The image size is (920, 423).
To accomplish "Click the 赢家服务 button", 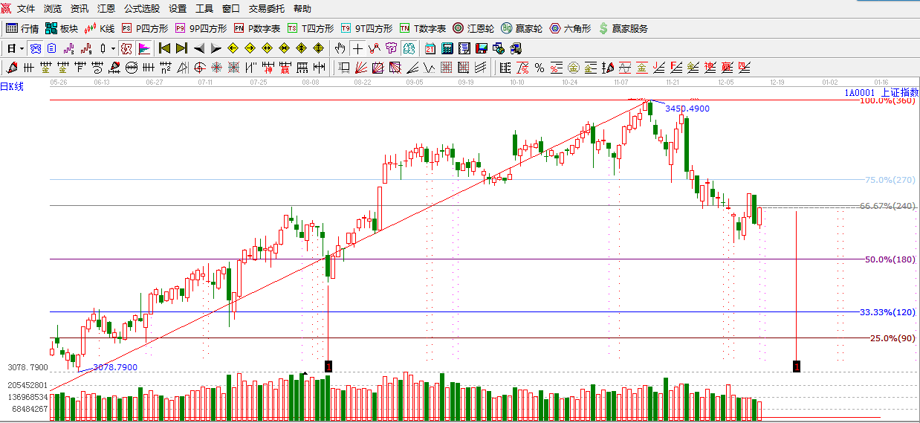I will (x=623, y=28).
